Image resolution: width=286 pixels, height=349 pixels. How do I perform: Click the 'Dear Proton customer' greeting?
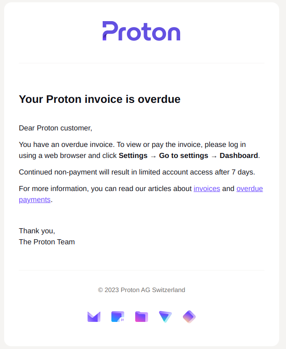[55, 128]
